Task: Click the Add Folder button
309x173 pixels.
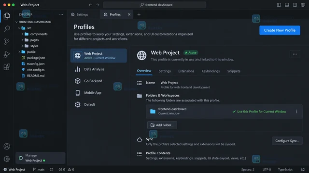Action: [162, 125]
